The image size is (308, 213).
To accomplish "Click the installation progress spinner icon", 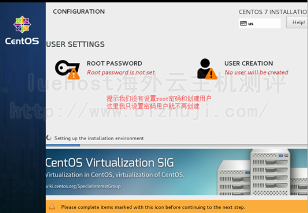I will [x=49, y=138].
